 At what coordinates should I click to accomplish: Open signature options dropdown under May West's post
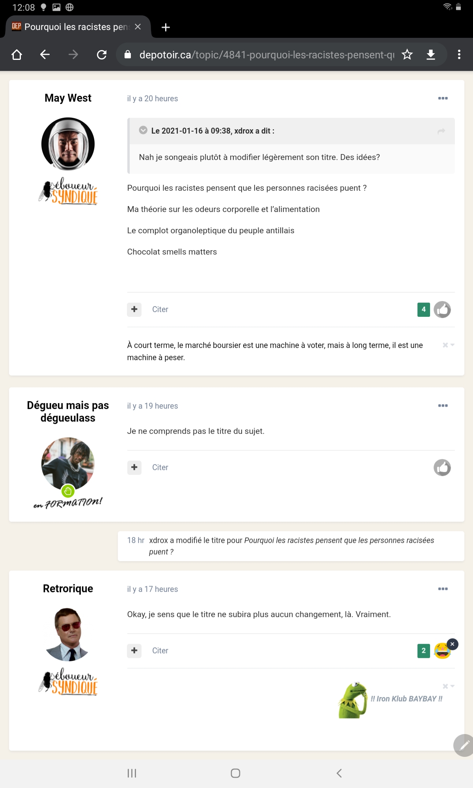[449, 345]
